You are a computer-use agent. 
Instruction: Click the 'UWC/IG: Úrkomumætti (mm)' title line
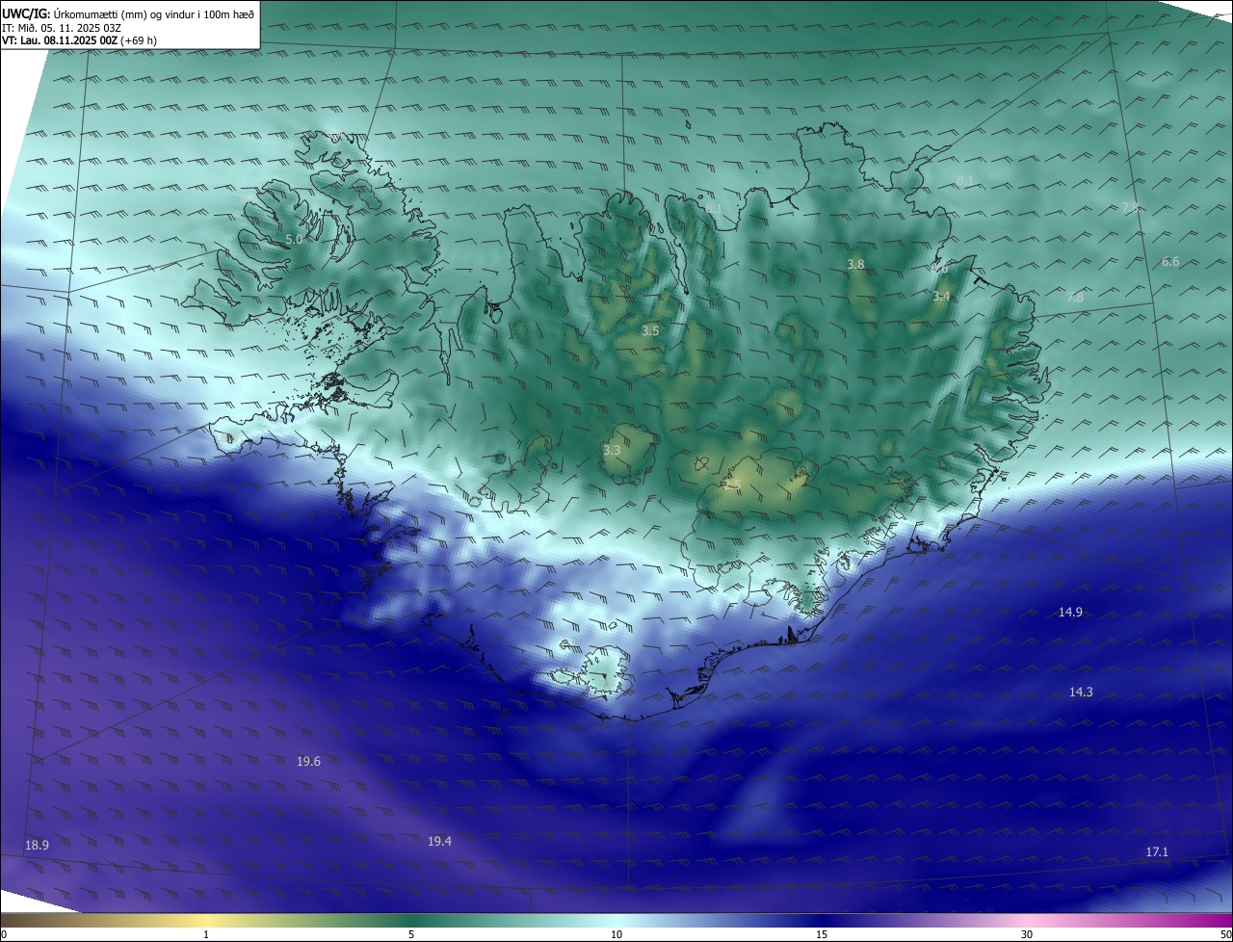127,13
